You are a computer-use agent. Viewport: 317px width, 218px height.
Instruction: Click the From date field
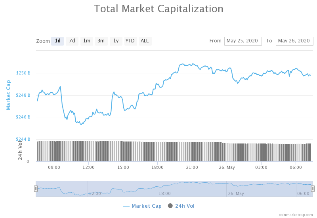point(243,41)
